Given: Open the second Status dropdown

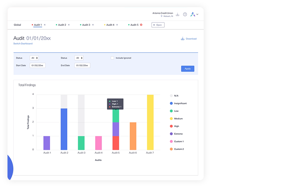Looking at the screenshot, I should pyautogui.click(x=79, y=58).
